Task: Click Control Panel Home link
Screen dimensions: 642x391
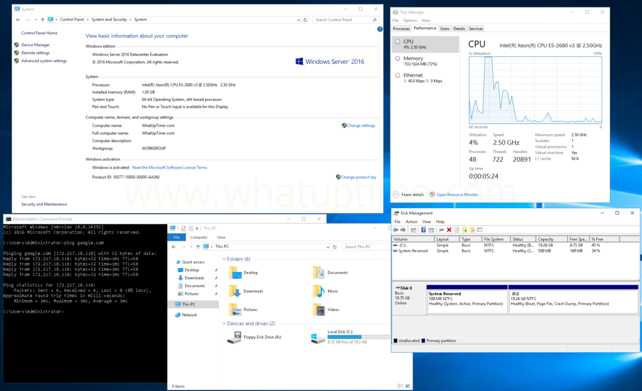Action: [x=39, y=33]
